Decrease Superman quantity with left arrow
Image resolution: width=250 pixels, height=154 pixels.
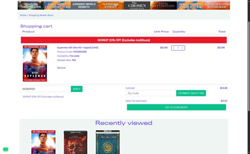click(173, 48)
